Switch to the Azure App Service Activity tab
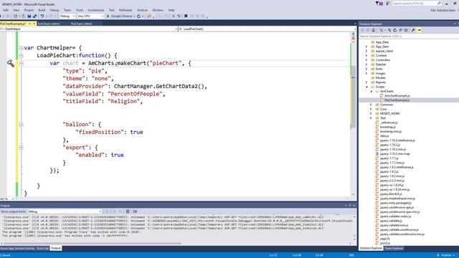Viewport: 459px width, 258px height. (x=17, y=249)
